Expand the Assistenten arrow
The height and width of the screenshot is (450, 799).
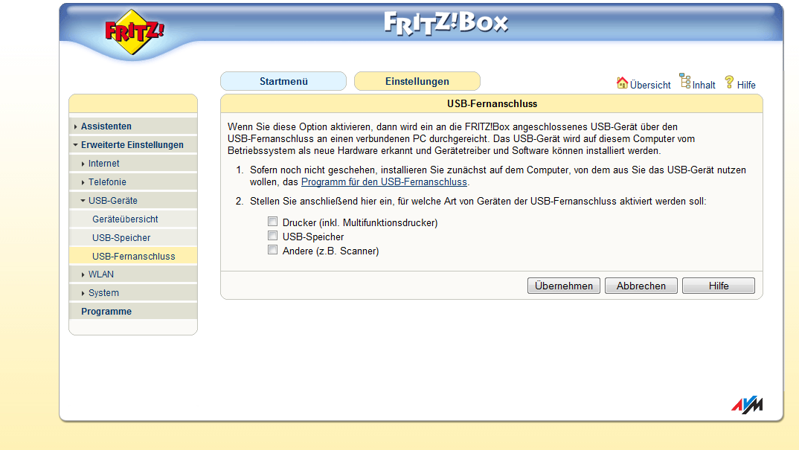point(75,126)
